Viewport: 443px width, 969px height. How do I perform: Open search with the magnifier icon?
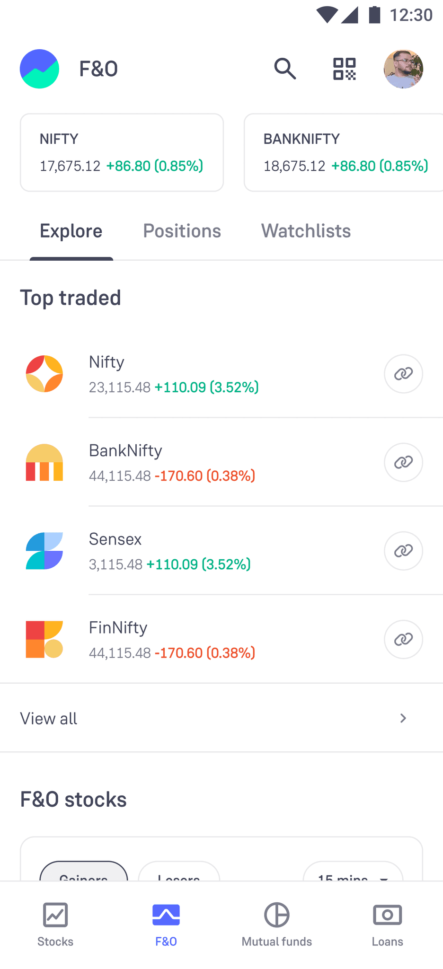[285, 69]
